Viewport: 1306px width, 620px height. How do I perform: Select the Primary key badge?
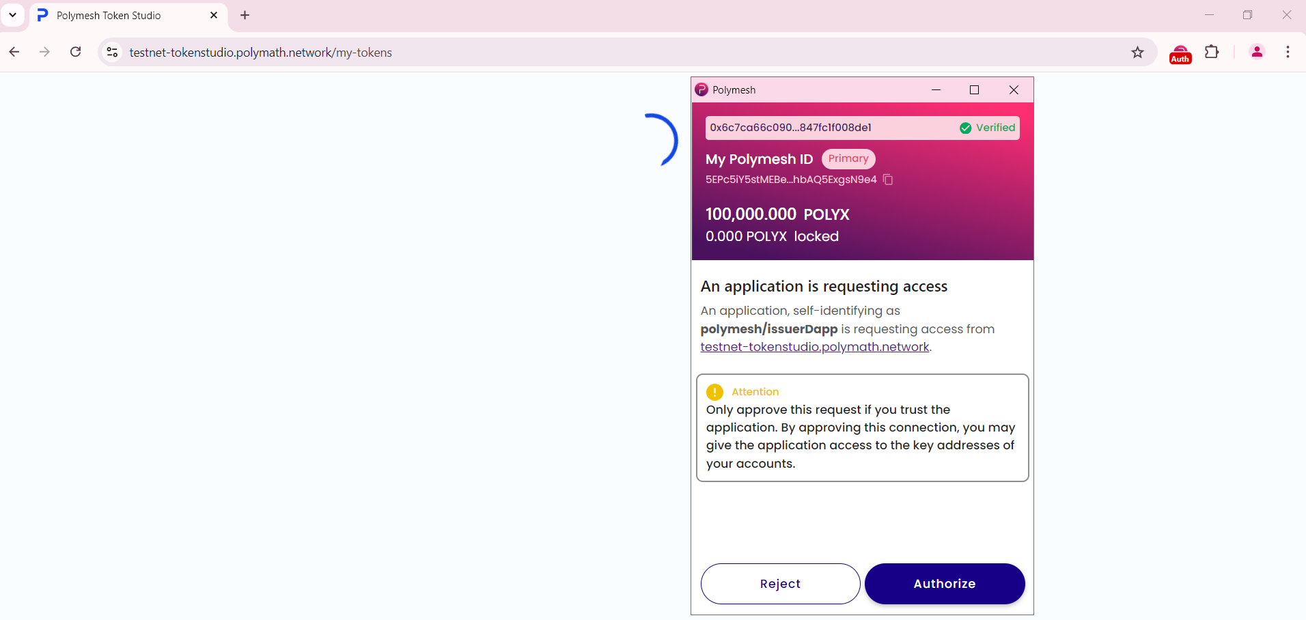(848, 158)
